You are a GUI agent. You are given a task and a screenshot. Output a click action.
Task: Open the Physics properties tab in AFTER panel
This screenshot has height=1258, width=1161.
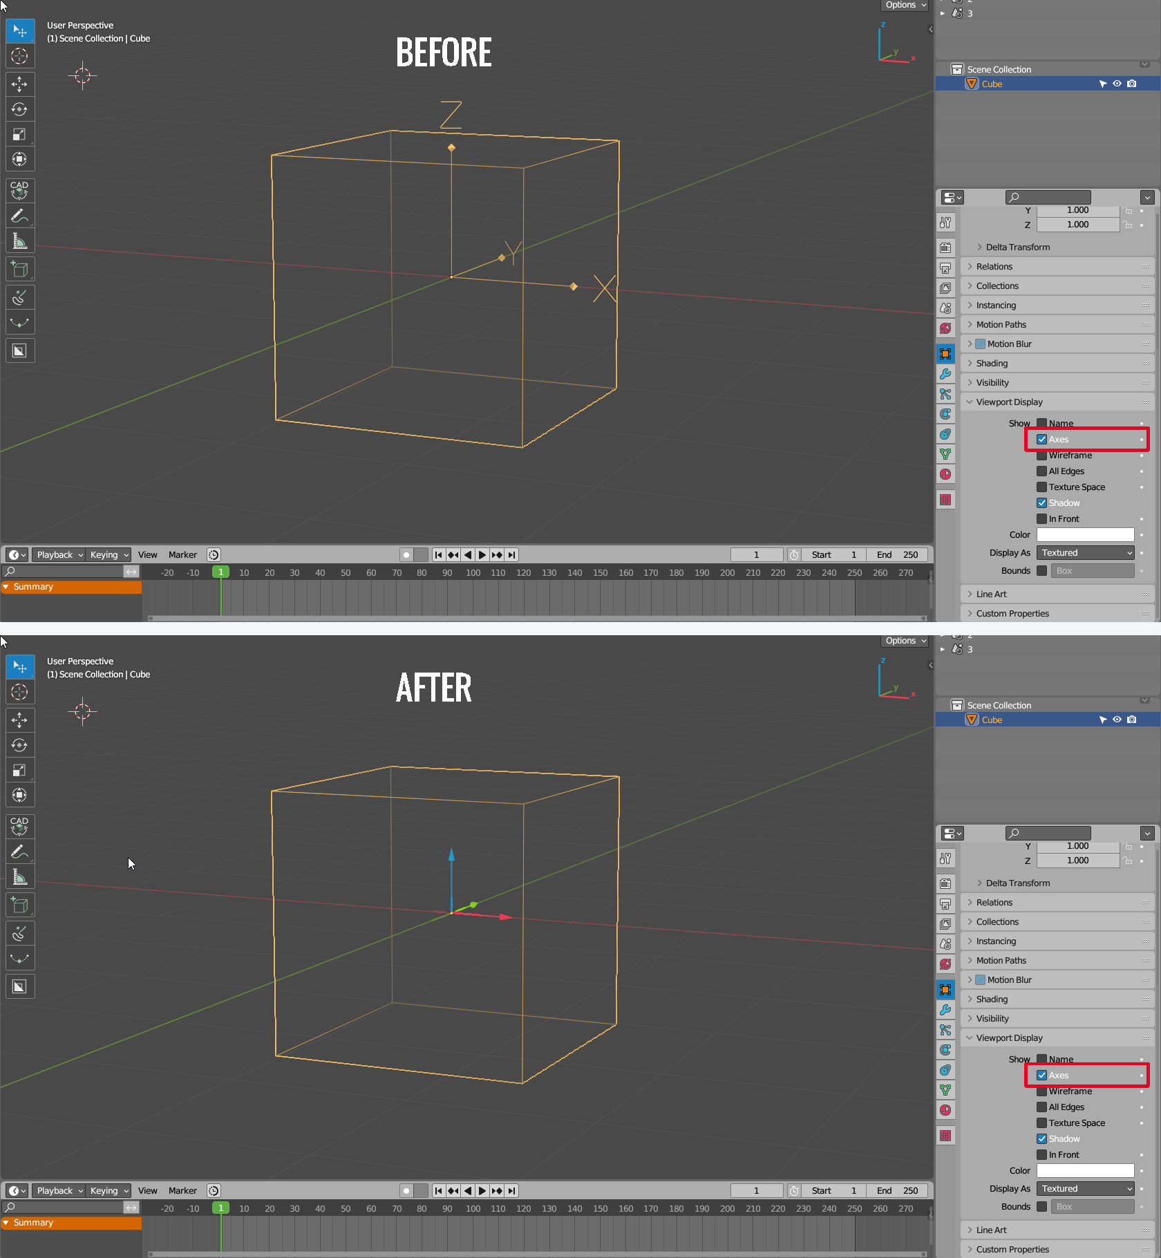pyautogui.click(x=945, y=1050)
